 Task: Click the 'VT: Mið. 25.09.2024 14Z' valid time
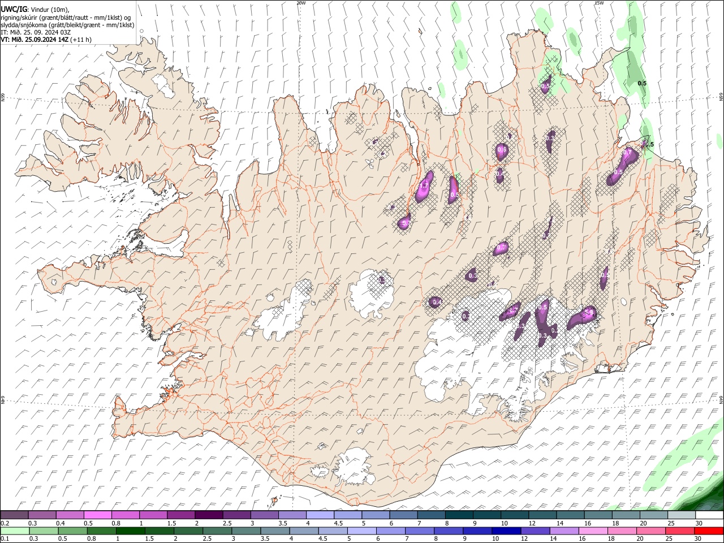pos(35,40)
